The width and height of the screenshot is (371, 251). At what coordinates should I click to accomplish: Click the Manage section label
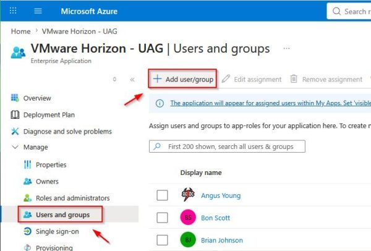coord(35,147)
